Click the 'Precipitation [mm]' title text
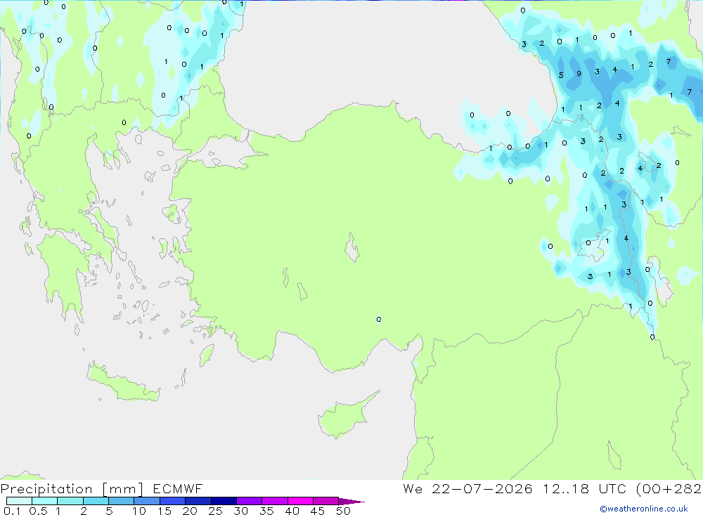 tap(72, 489)
